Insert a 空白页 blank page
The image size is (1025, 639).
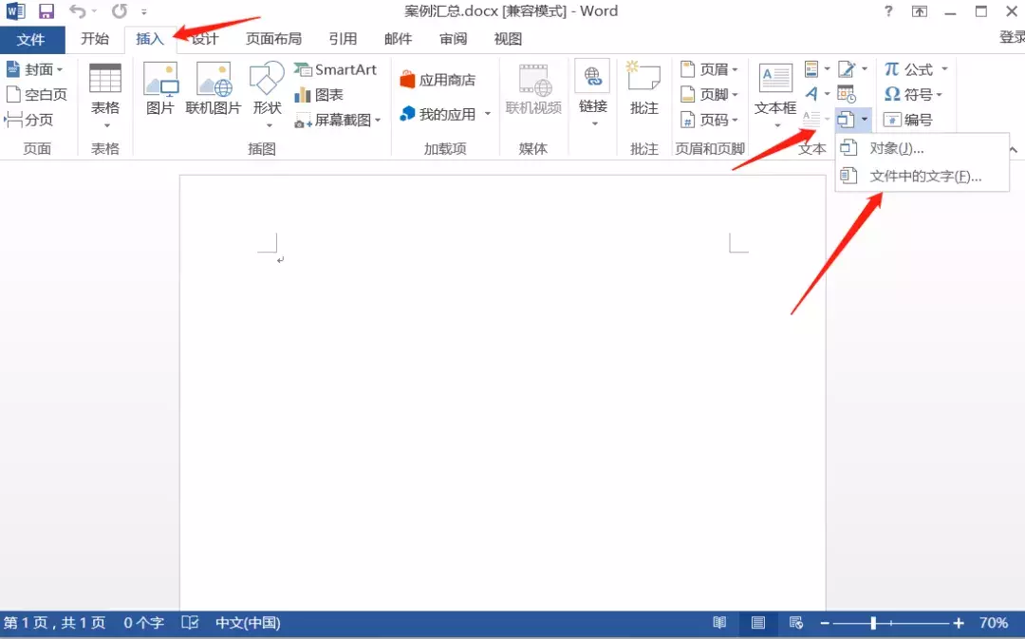tap(37, 95)
